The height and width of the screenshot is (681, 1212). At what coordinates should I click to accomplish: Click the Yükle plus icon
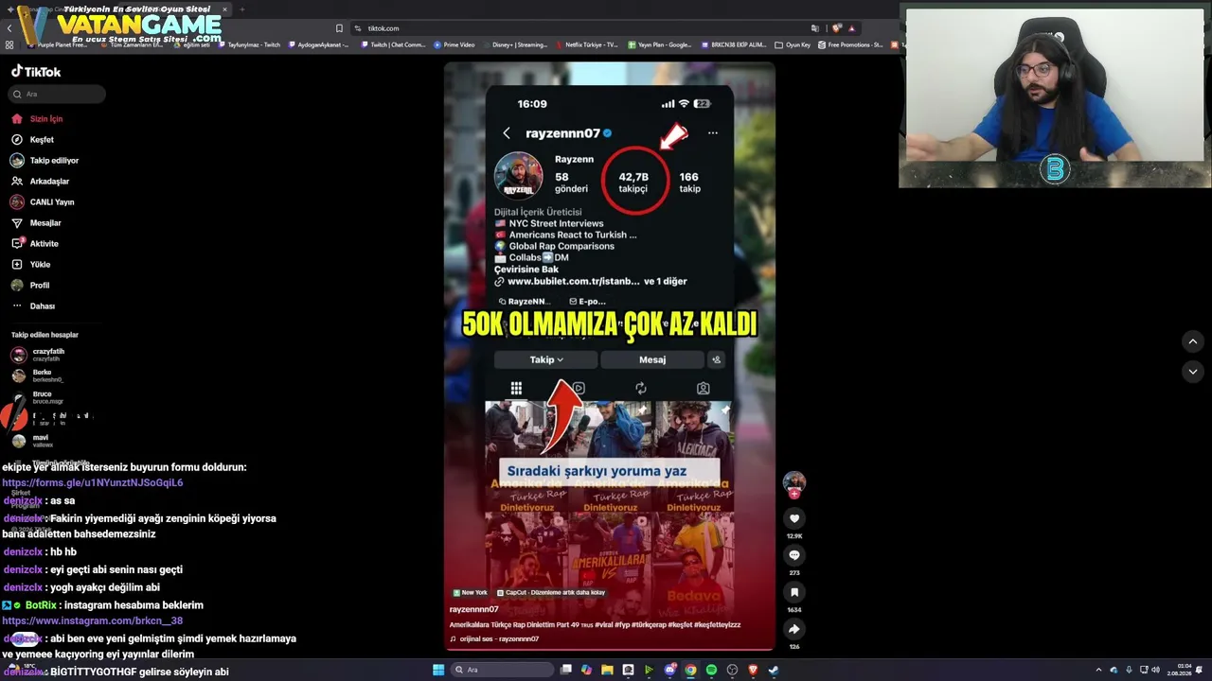17,265
